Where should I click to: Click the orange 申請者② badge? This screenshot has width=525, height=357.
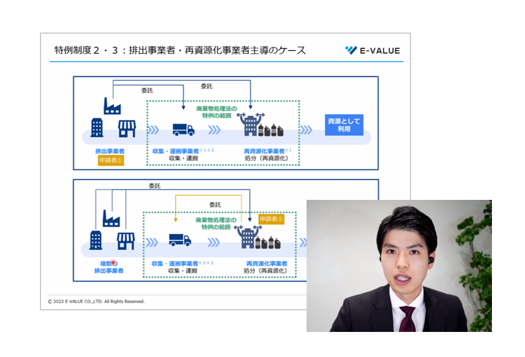272,219
